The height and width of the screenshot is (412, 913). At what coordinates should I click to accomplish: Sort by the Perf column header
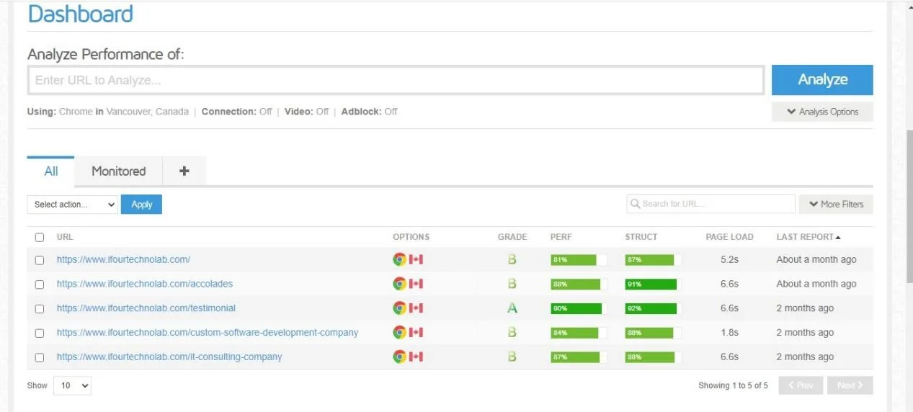[561, 237]
